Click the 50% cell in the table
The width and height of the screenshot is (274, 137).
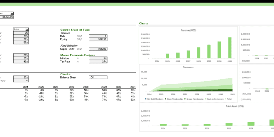[x=86, y=90]
